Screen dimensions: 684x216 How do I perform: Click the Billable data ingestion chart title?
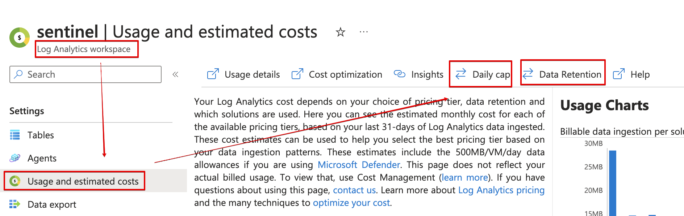pos(622,131)
